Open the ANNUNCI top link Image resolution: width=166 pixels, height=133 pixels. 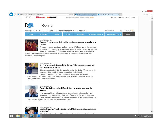[x=121, y=17]
